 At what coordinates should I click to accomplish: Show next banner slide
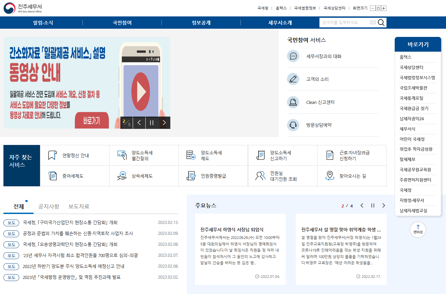pos(164,123)
